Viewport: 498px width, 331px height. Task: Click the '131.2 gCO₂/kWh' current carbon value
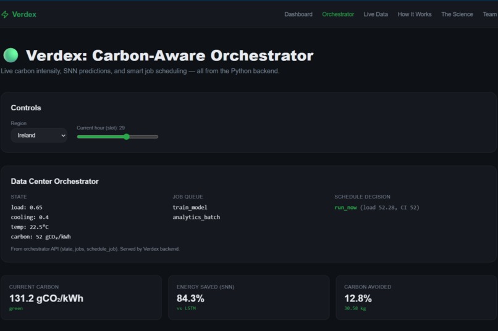click(x=46, y=298)
